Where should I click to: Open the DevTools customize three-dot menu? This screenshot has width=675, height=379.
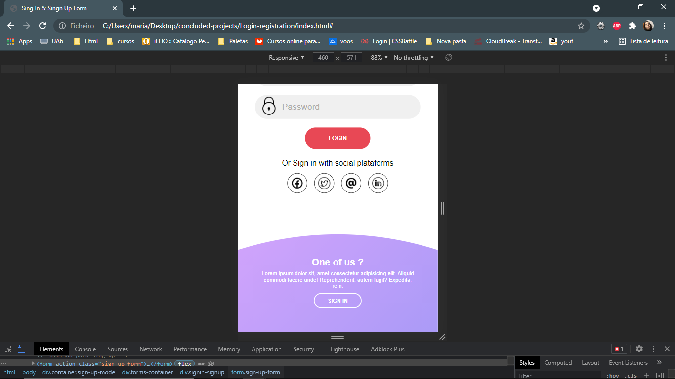pos(653,349)
